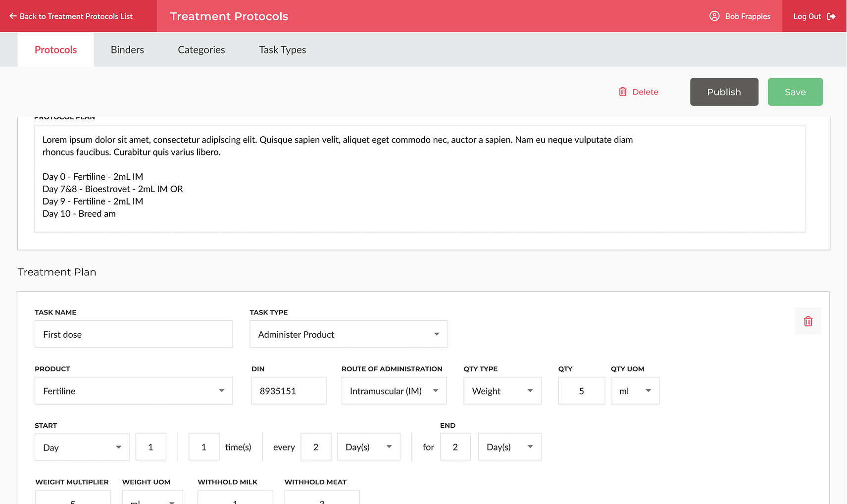Click the Log Out exit icon
The width and height of the screenshot is (847, 504).
tap(831, 16)
